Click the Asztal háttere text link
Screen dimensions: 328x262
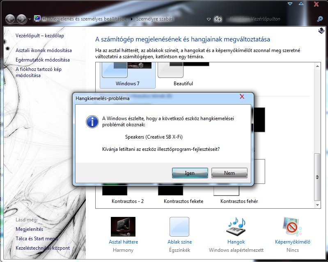[124, 242]
